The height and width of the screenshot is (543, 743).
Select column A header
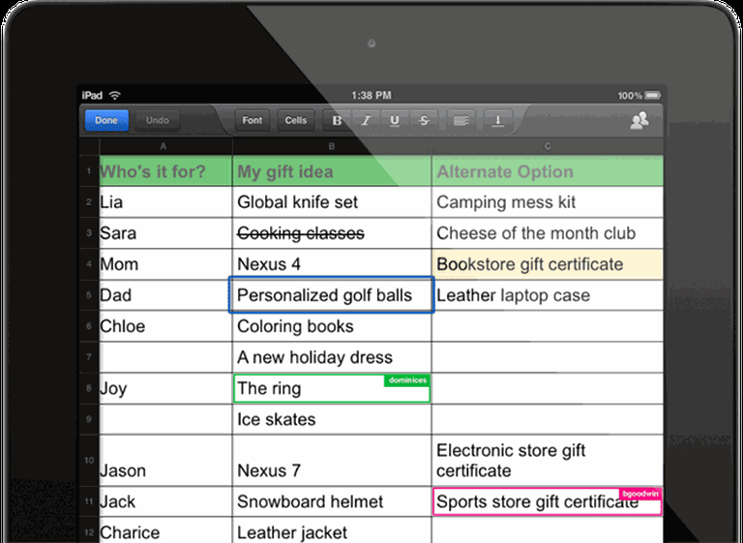point(165,147)
